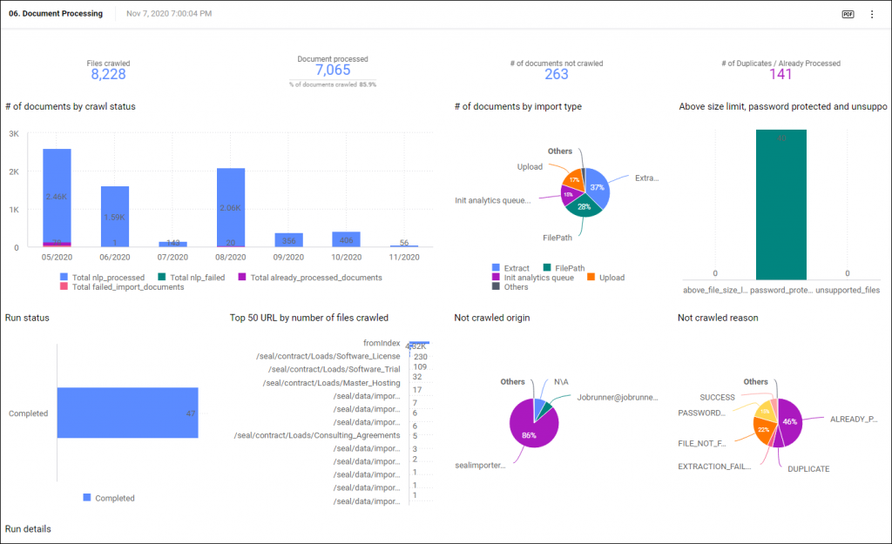892x544 pixels.
Task: Open the three-dot overflow menu
Action: point(871,14)
